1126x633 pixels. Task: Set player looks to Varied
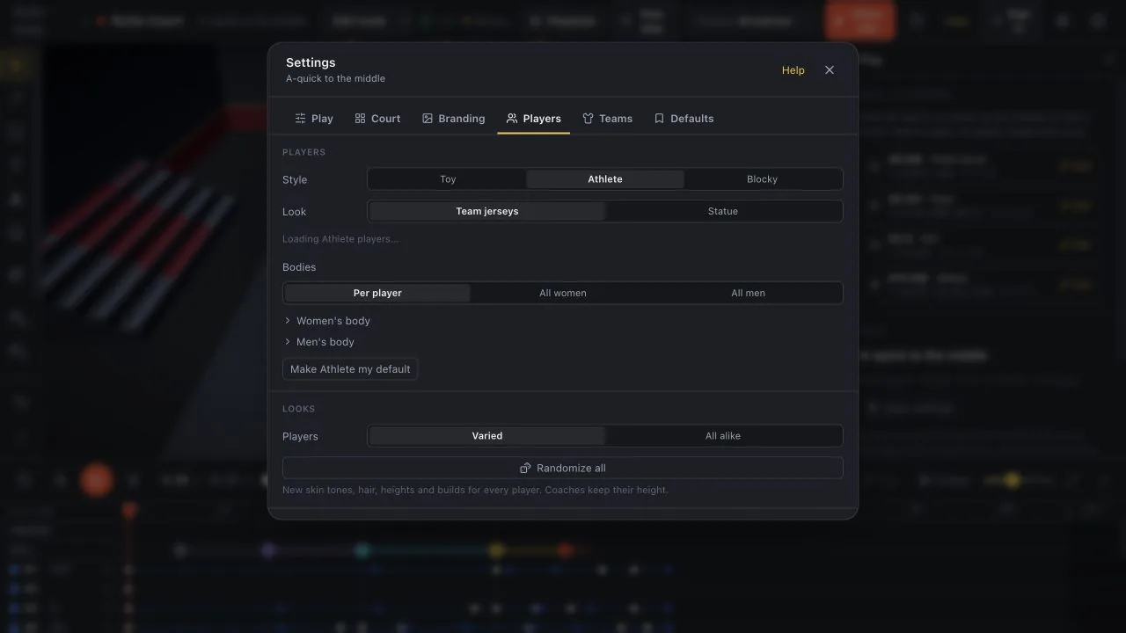coord(486,436)
